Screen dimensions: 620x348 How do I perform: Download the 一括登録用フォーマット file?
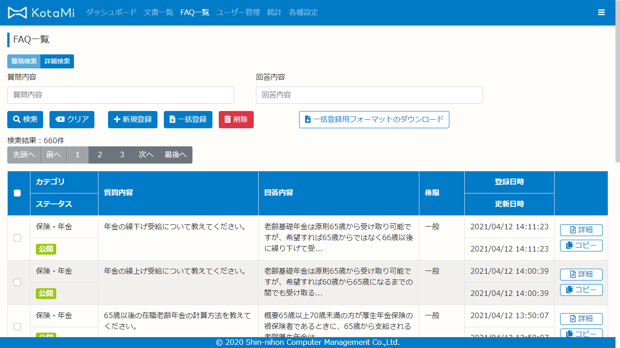374,120
